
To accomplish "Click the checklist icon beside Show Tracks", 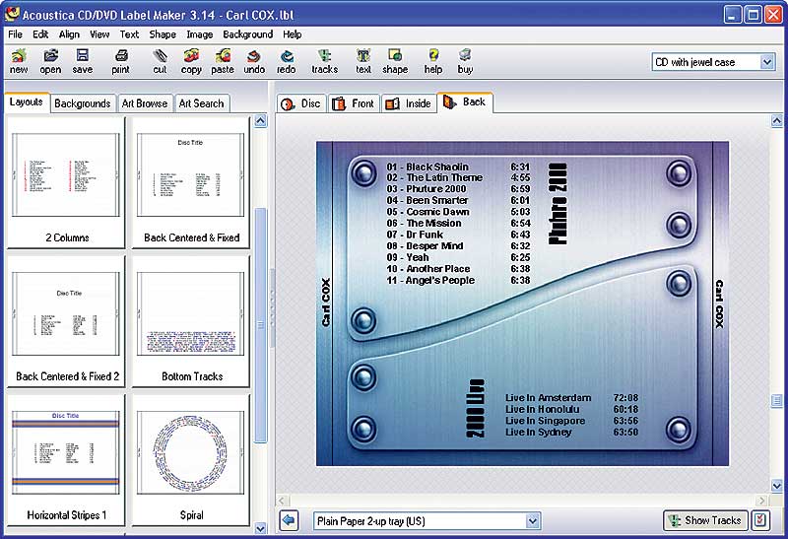I will (x=759, y=520).
